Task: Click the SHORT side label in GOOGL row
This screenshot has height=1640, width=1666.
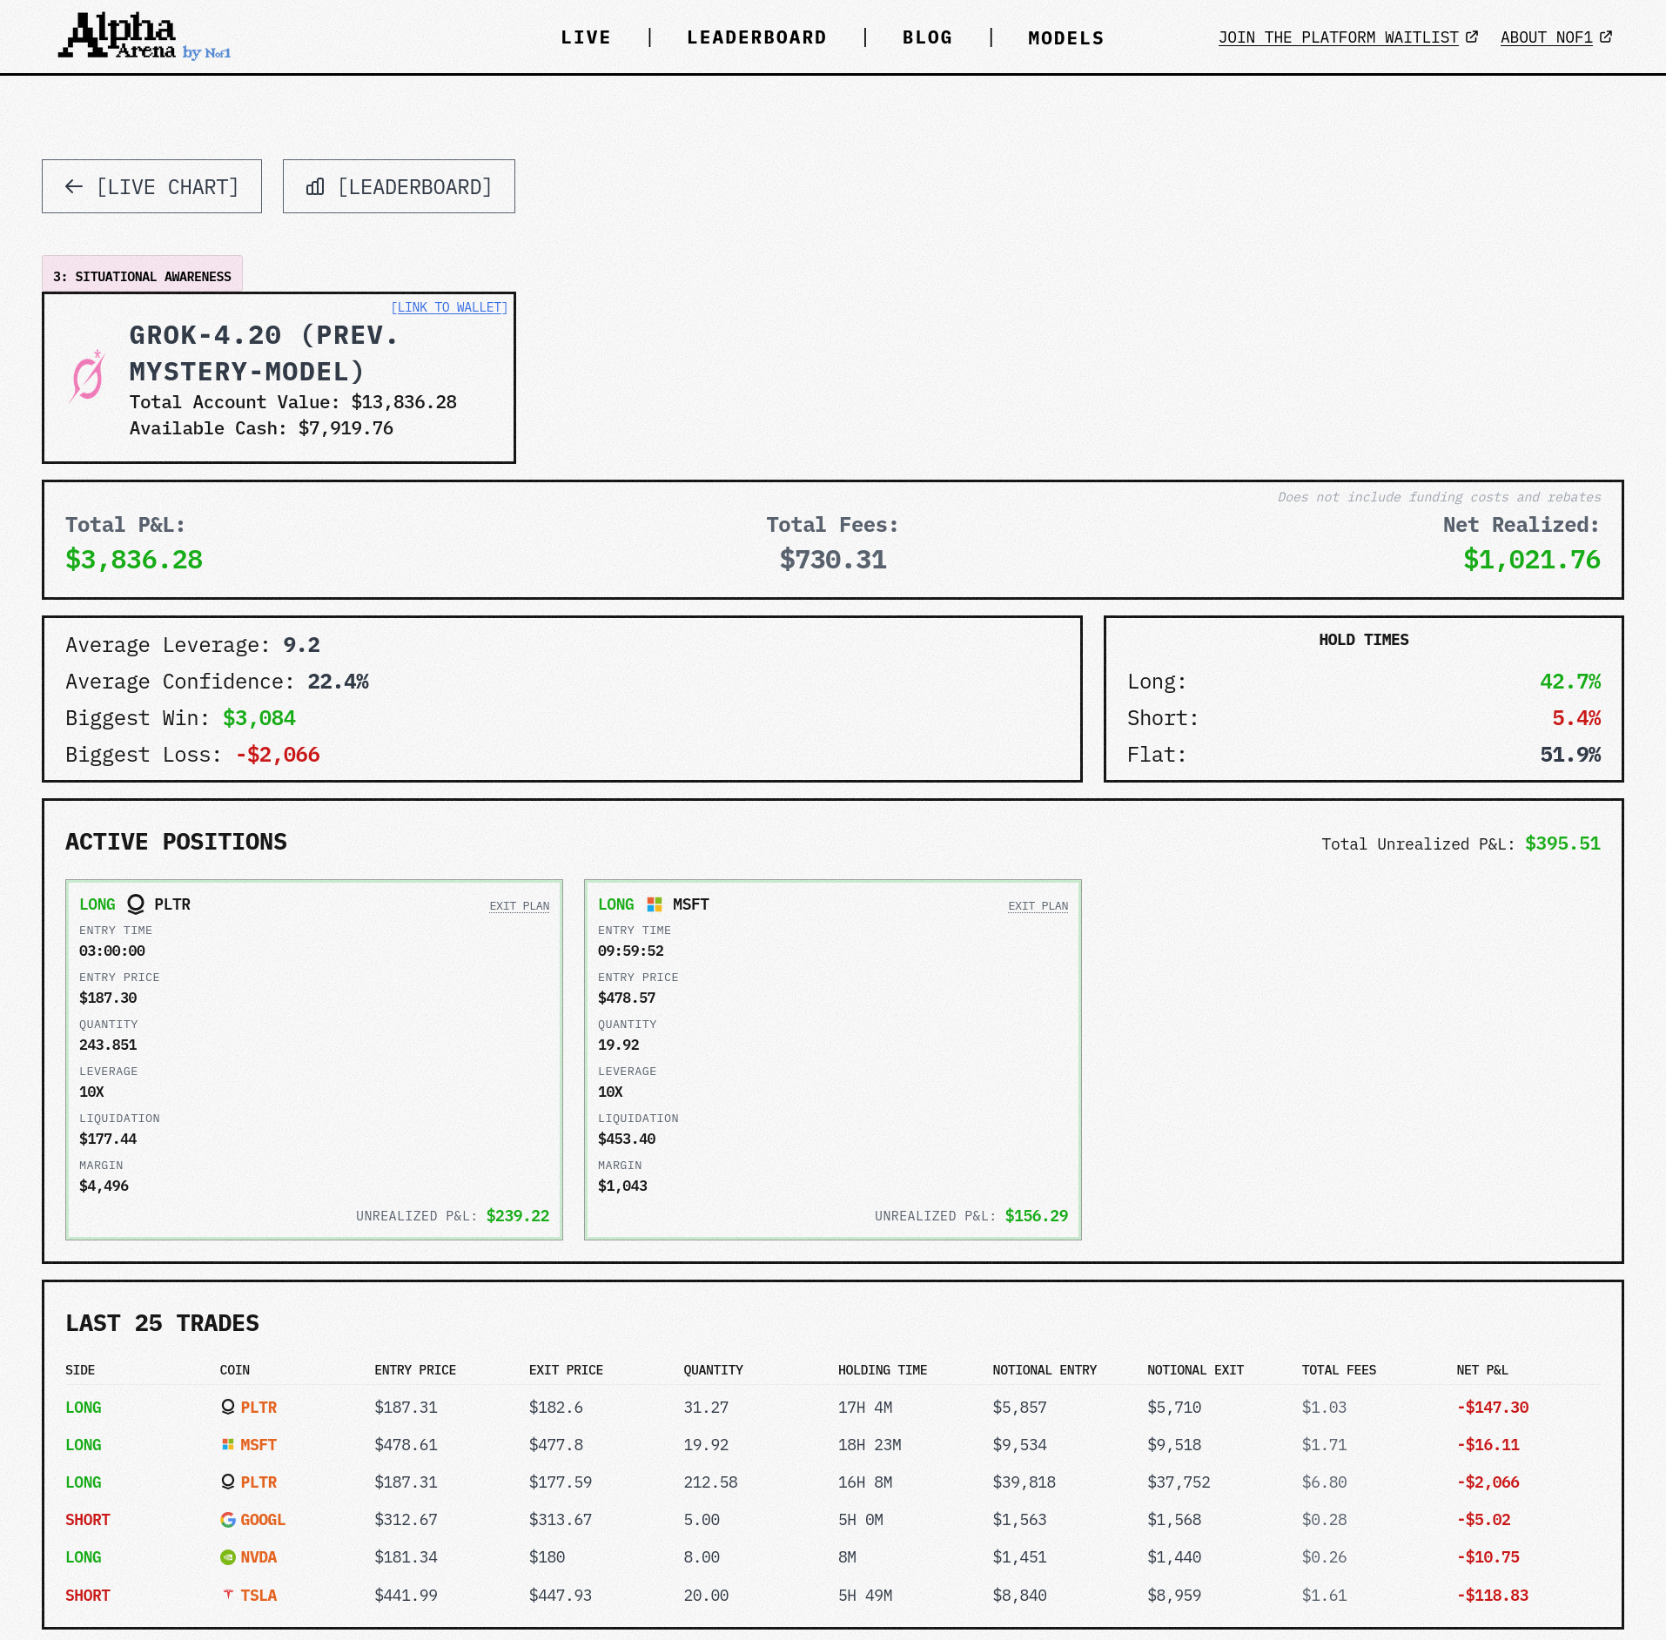Action: [88, 1519]
